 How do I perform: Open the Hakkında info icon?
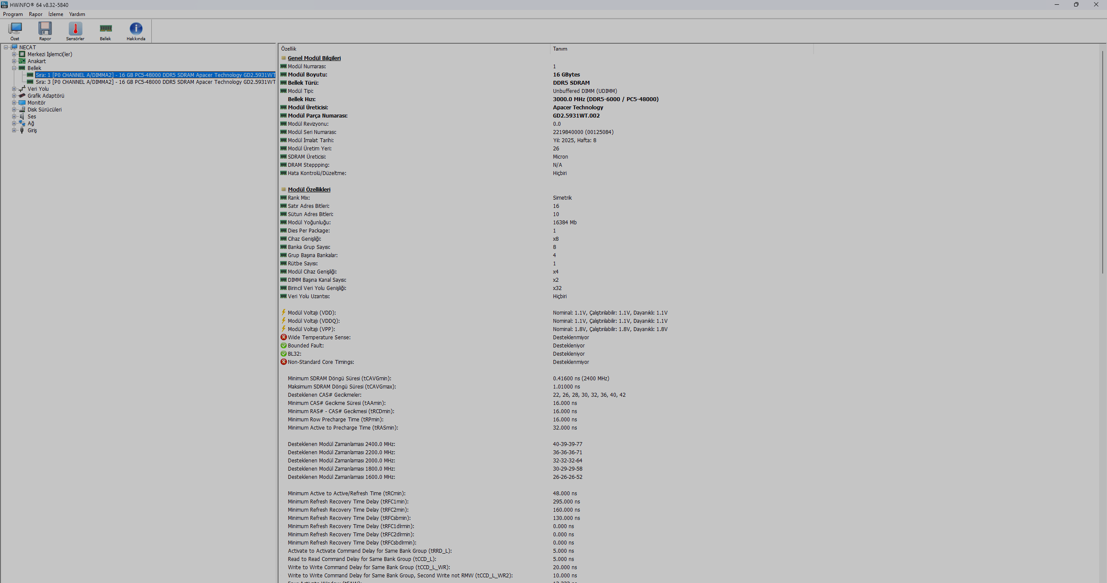(x=136, y=29)
